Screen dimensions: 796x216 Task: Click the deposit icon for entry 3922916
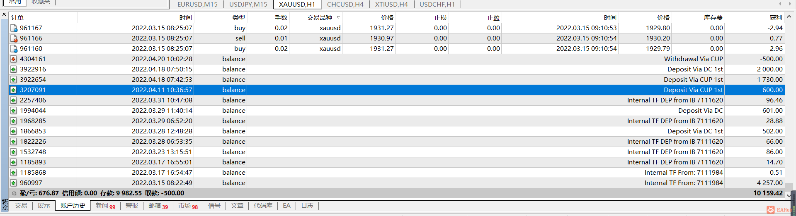[13, 69]
